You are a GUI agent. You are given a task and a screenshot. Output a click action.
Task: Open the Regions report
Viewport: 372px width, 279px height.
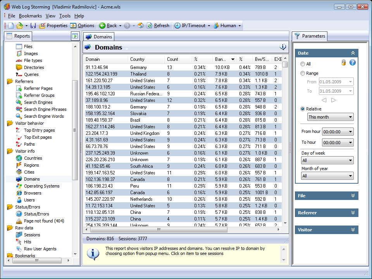coord(27,165)
